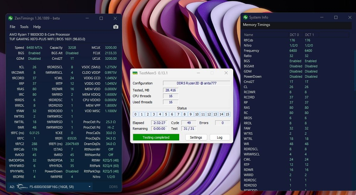Open the File menu in ZenTimings
Viewport: 356px width, 195px height.
[x=12, y=27]
